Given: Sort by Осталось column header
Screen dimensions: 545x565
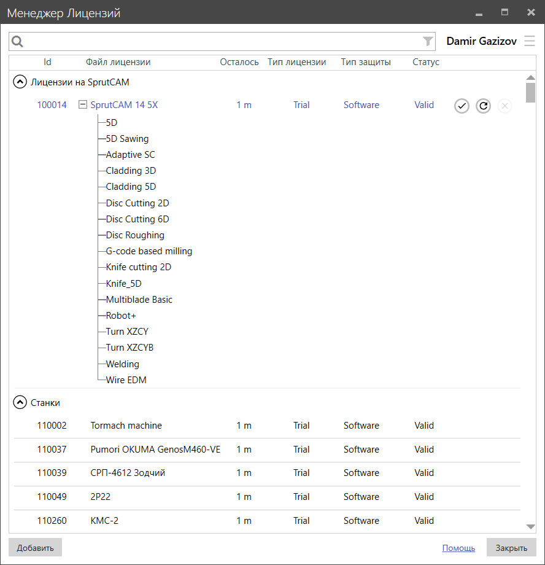Looking at the screenshot, I should point(239,62).
